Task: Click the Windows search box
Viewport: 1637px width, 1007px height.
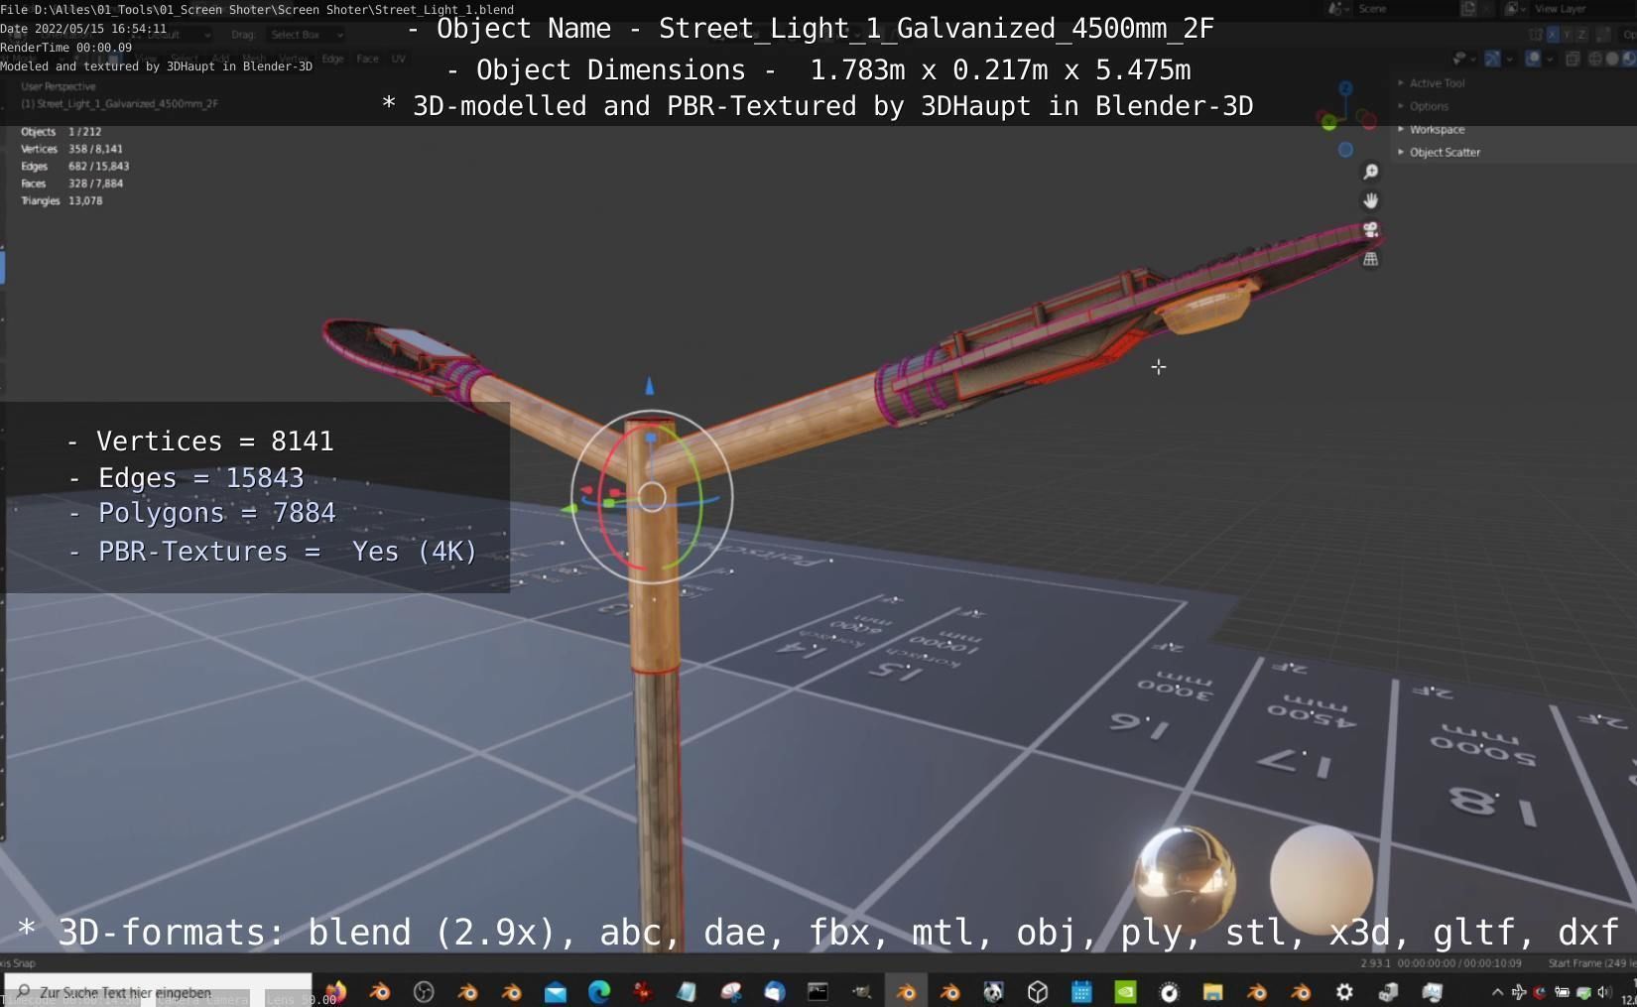Action: point(159,991)
